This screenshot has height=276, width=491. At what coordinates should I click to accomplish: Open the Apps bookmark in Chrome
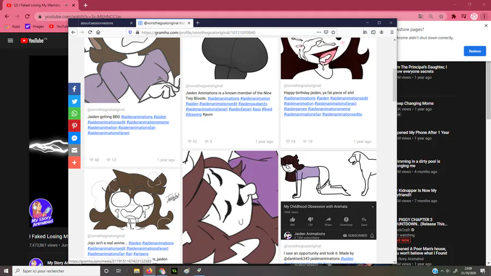13,26
